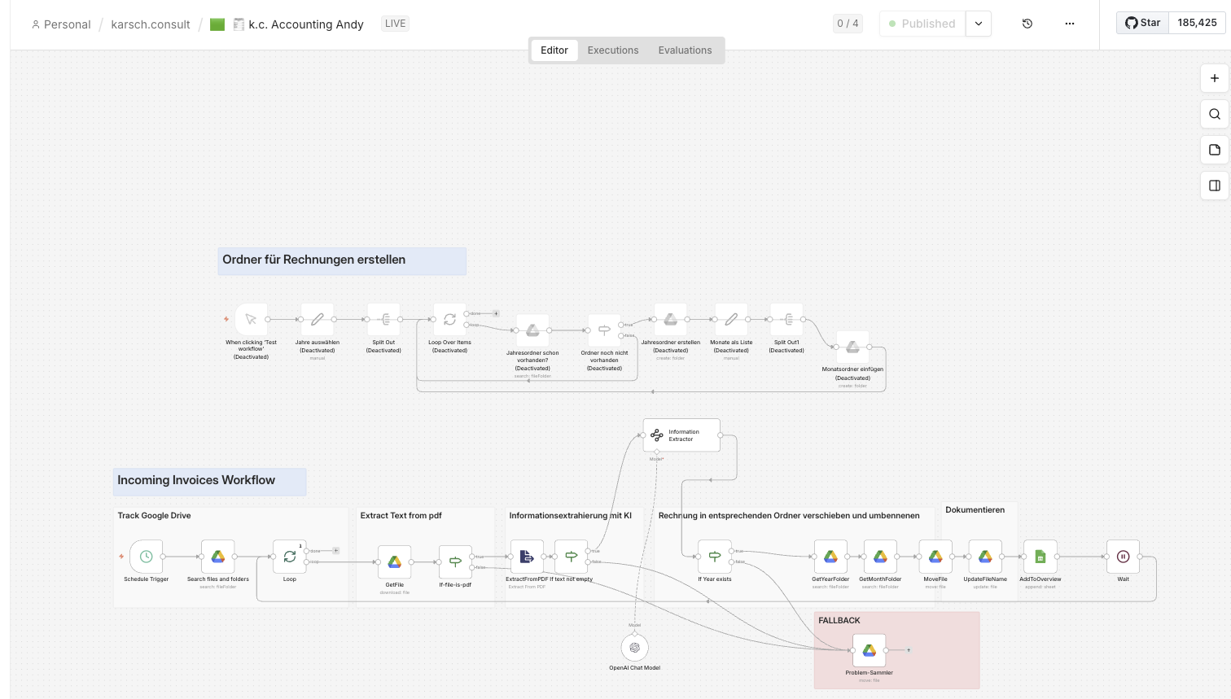Open the Monatsordner einfügen node

pos(852,347)
